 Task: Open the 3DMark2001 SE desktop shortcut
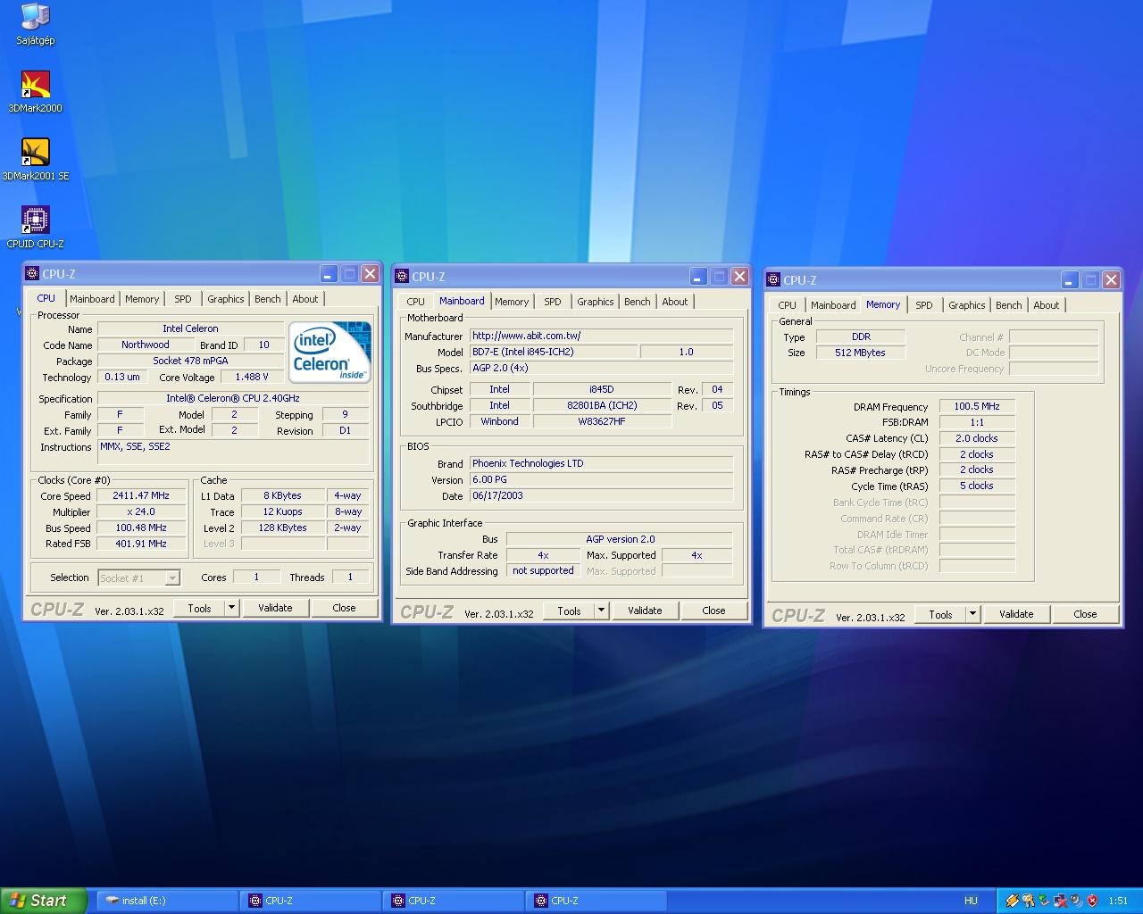tap(35, 159)
